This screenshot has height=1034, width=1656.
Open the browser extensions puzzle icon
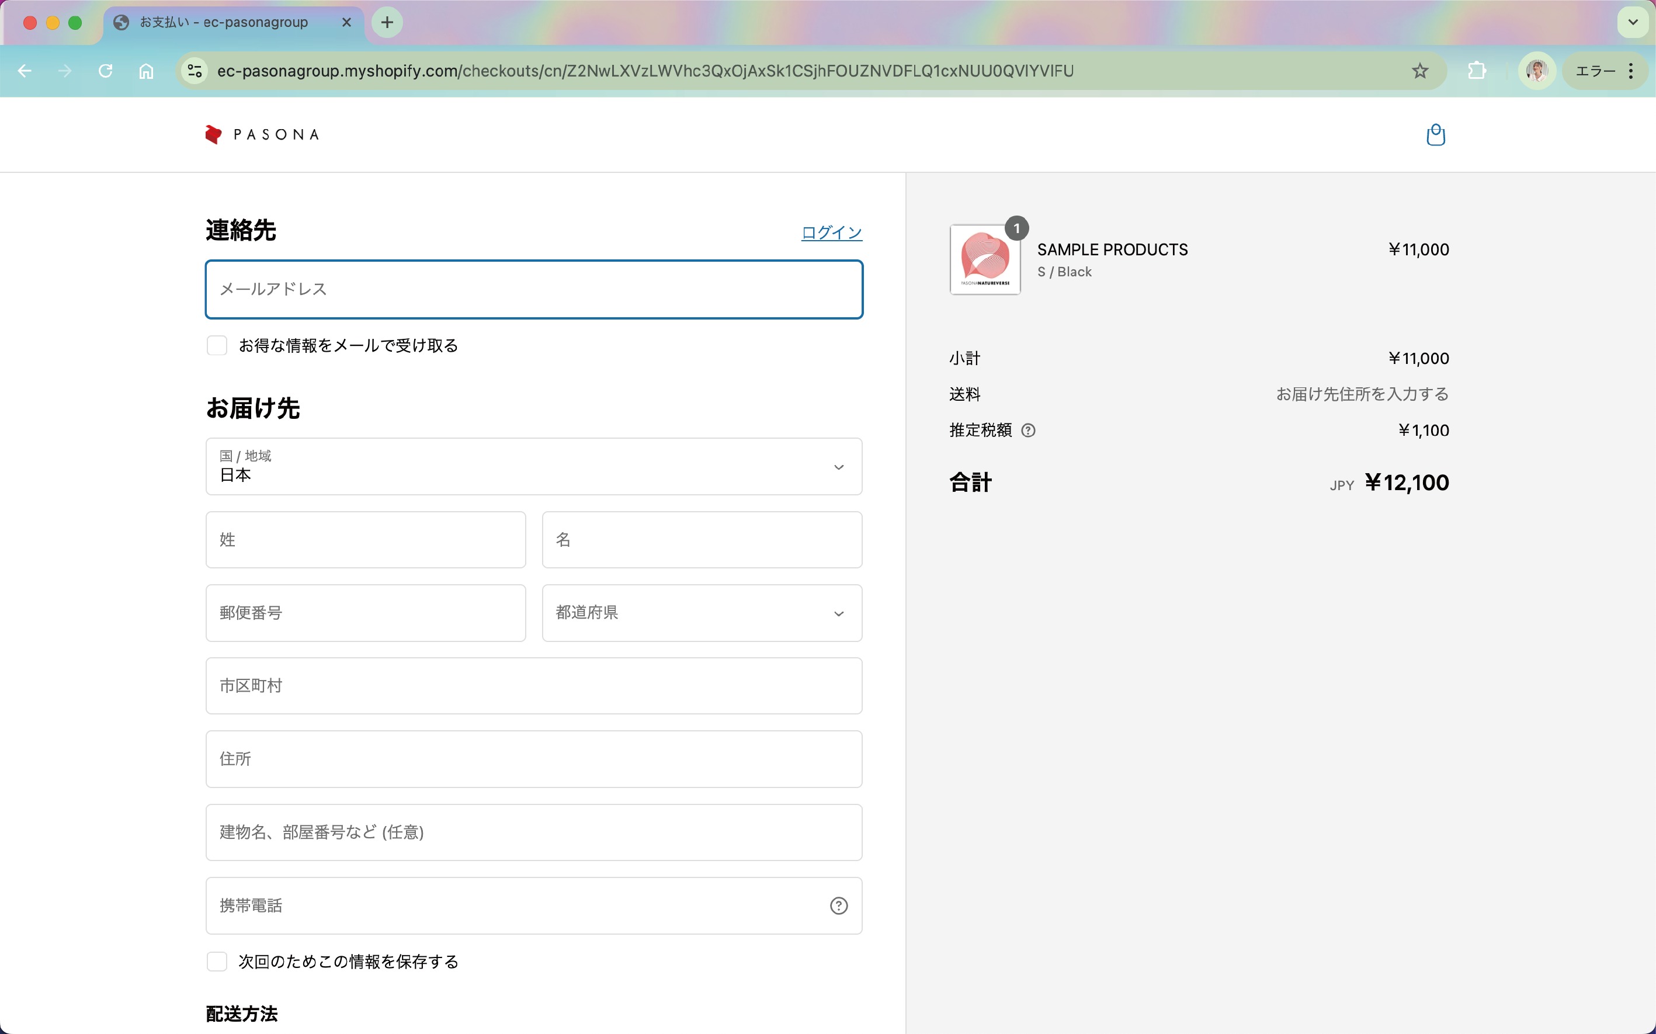(1477, 71)
